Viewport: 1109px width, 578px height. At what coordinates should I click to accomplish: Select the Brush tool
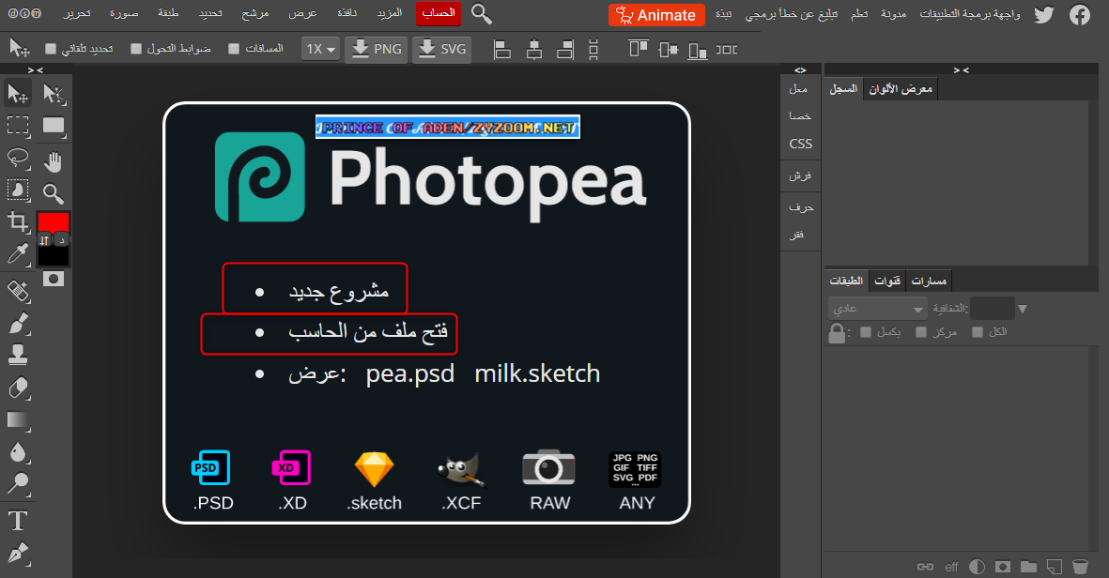click(18, 323)
